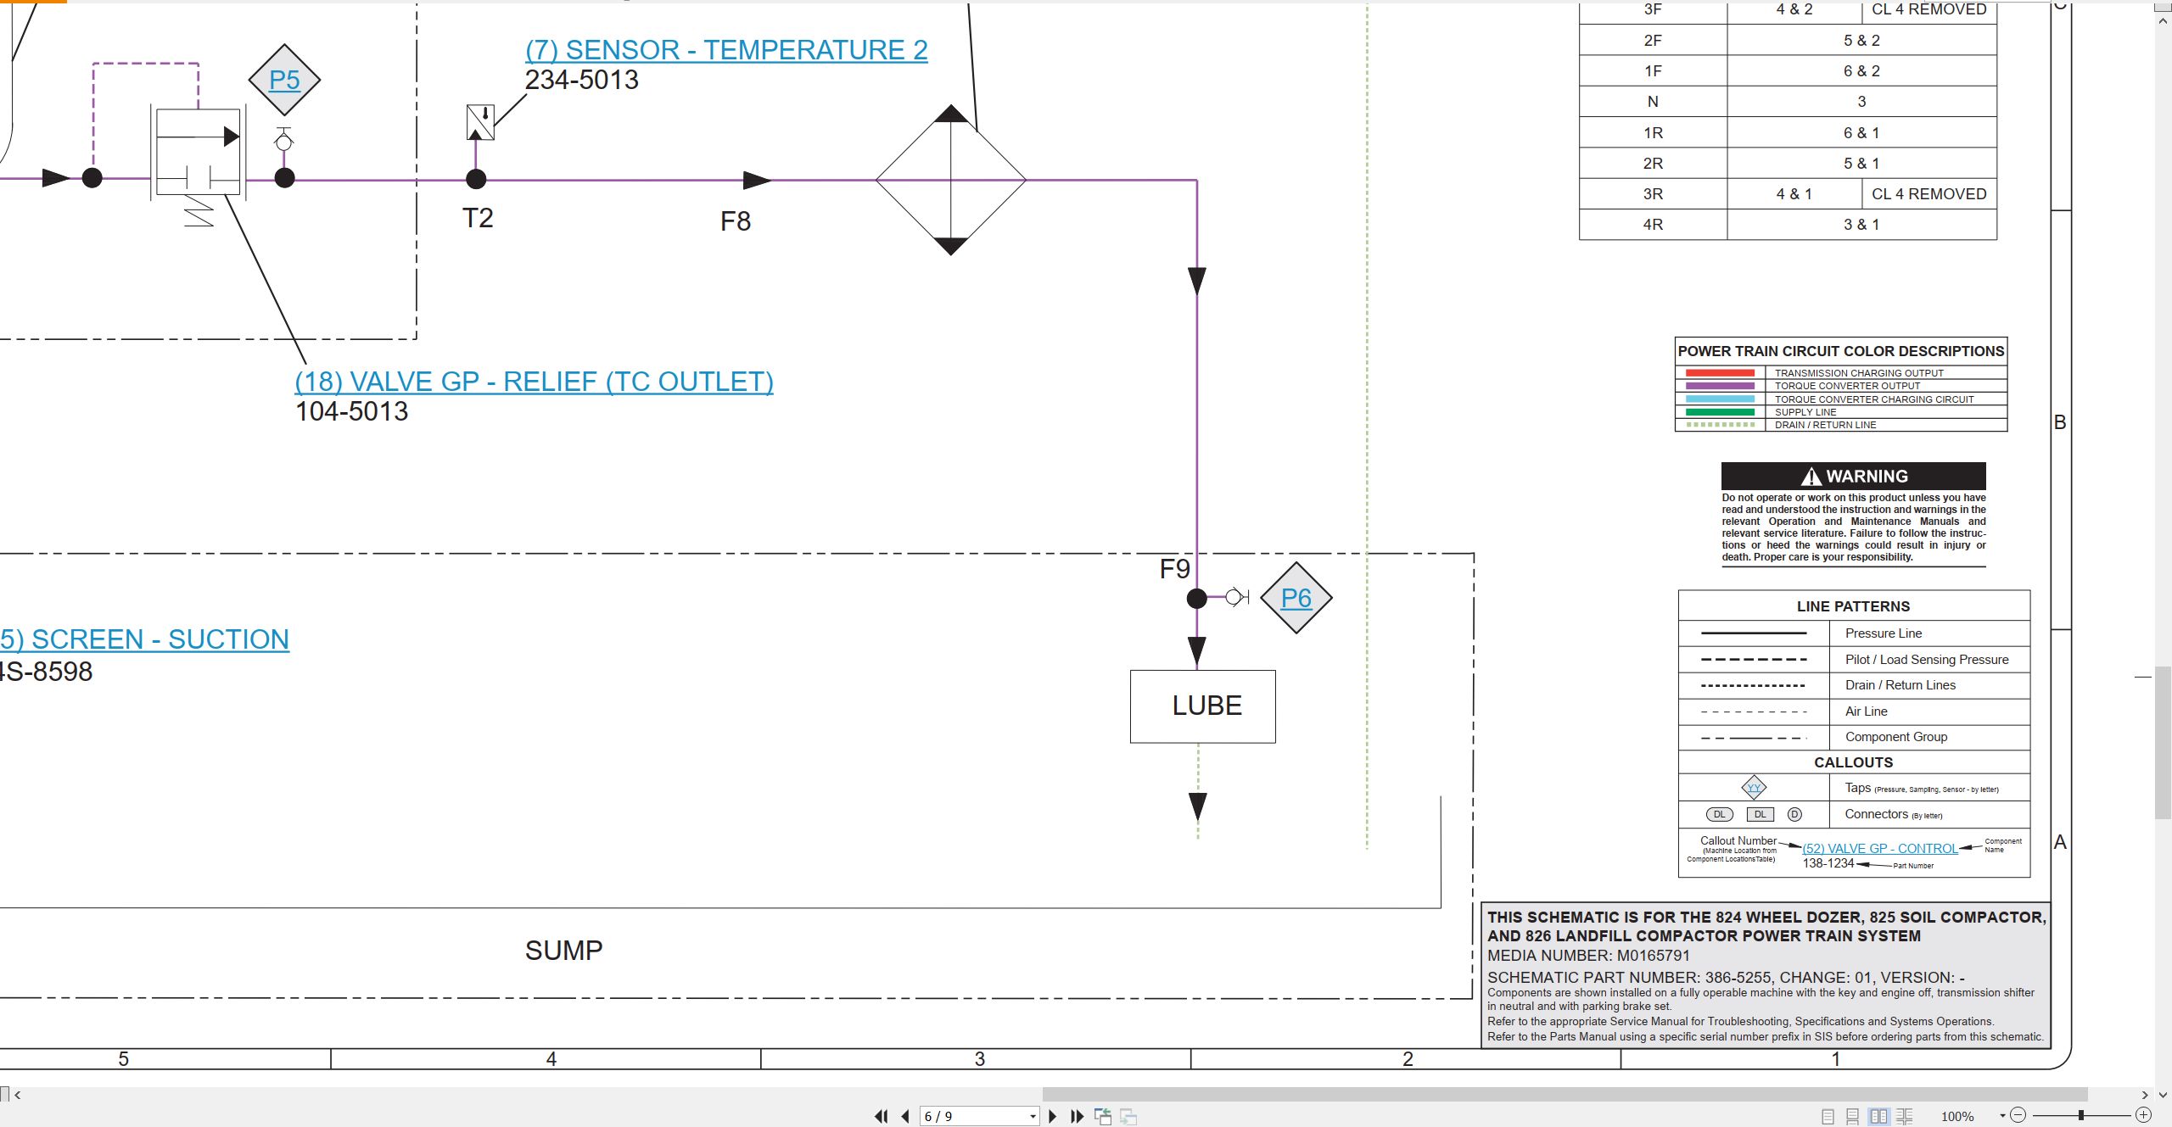Click the (52) VALVE GP - CONTROL legend link

tap(1880, 848)
